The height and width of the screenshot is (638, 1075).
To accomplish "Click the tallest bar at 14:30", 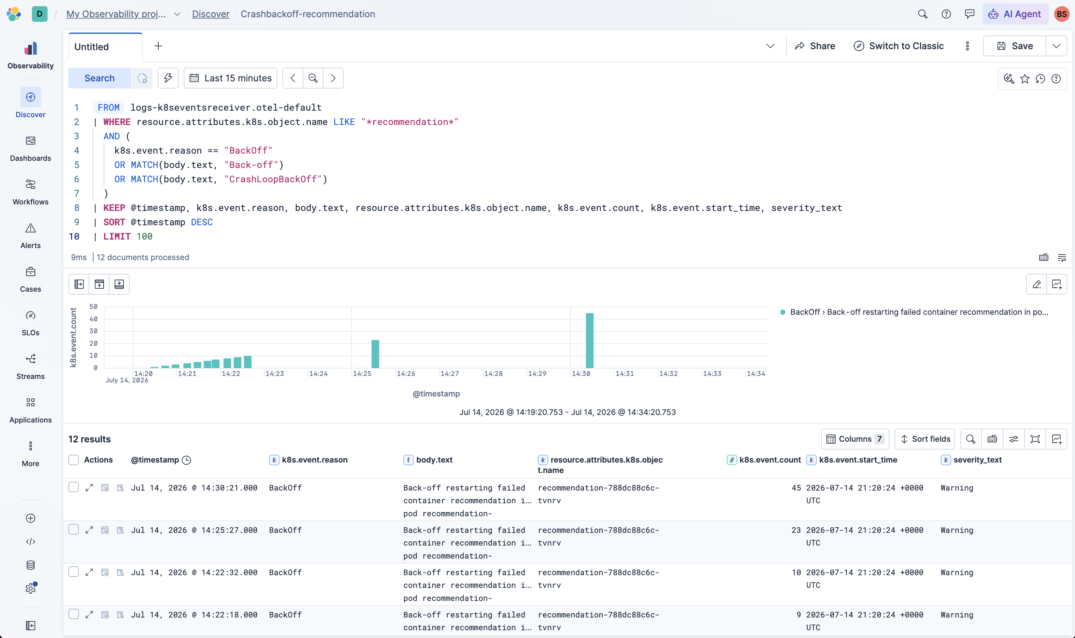I will point(589,340).
